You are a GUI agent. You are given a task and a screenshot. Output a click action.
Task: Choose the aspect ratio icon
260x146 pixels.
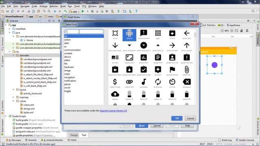[x=129, y=59]
